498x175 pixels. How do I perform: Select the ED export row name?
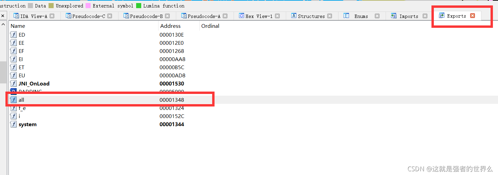(x=22, y=35)
